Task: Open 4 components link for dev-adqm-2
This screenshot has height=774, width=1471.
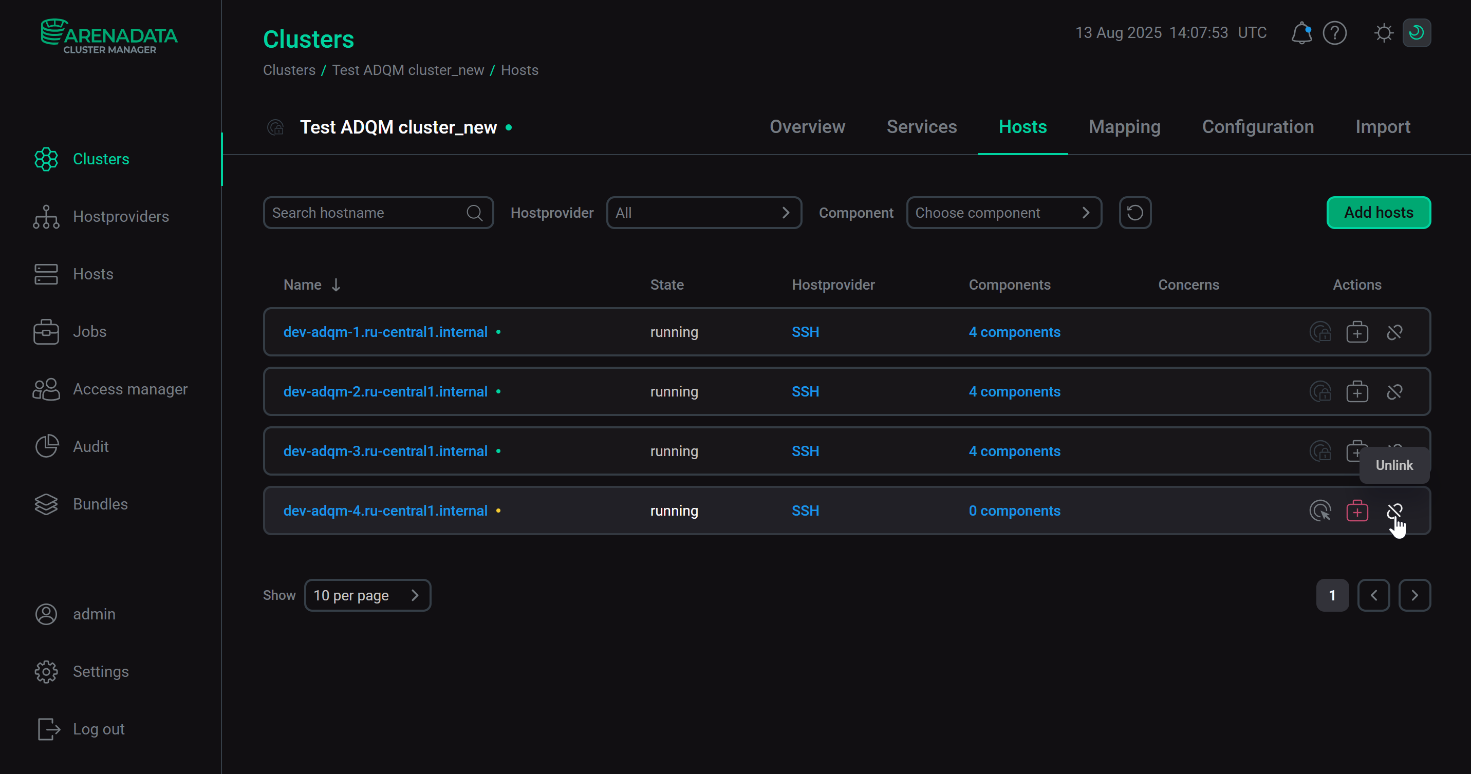Action: (x=1014, y=391)
